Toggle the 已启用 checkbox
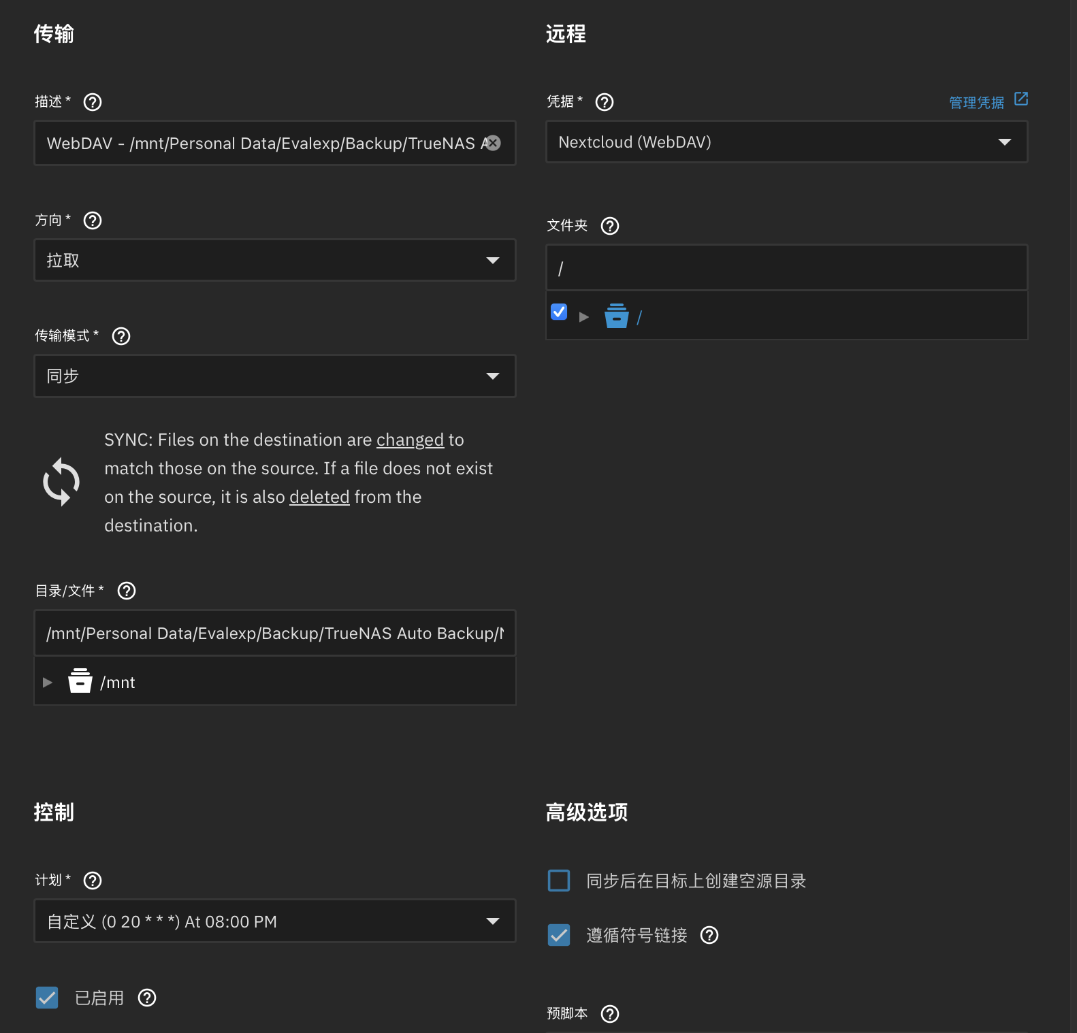 (x=47, y=998)
